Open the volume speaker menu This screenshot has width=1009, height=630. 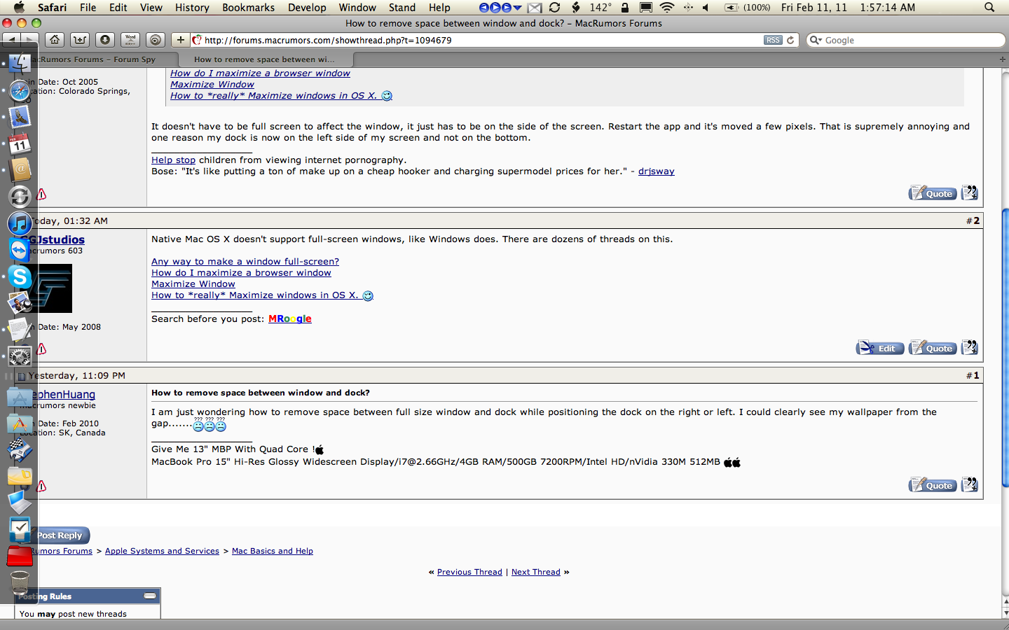coord(706,8)
